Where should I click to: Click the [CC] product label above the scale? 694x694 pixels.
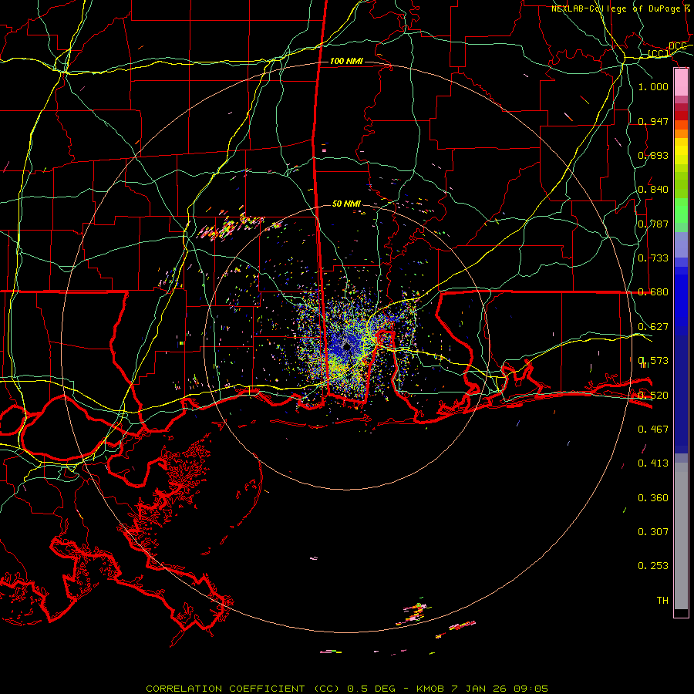pyautogui.click(x=659, y=53)
